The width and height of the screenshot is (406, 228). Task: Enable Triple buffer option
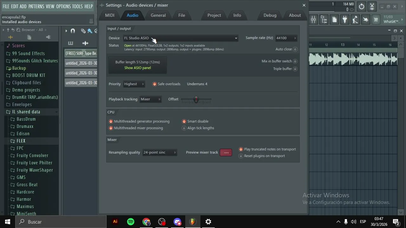[295, 69]
